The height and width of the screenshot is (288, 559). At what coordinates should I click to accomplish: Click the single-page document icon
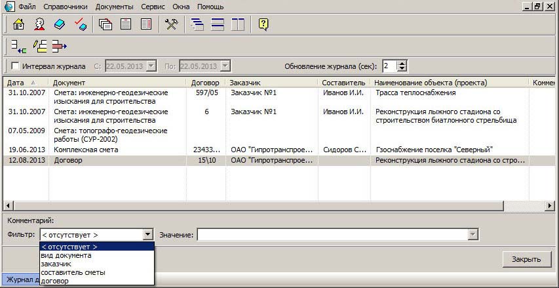click(x=125, y=24)
